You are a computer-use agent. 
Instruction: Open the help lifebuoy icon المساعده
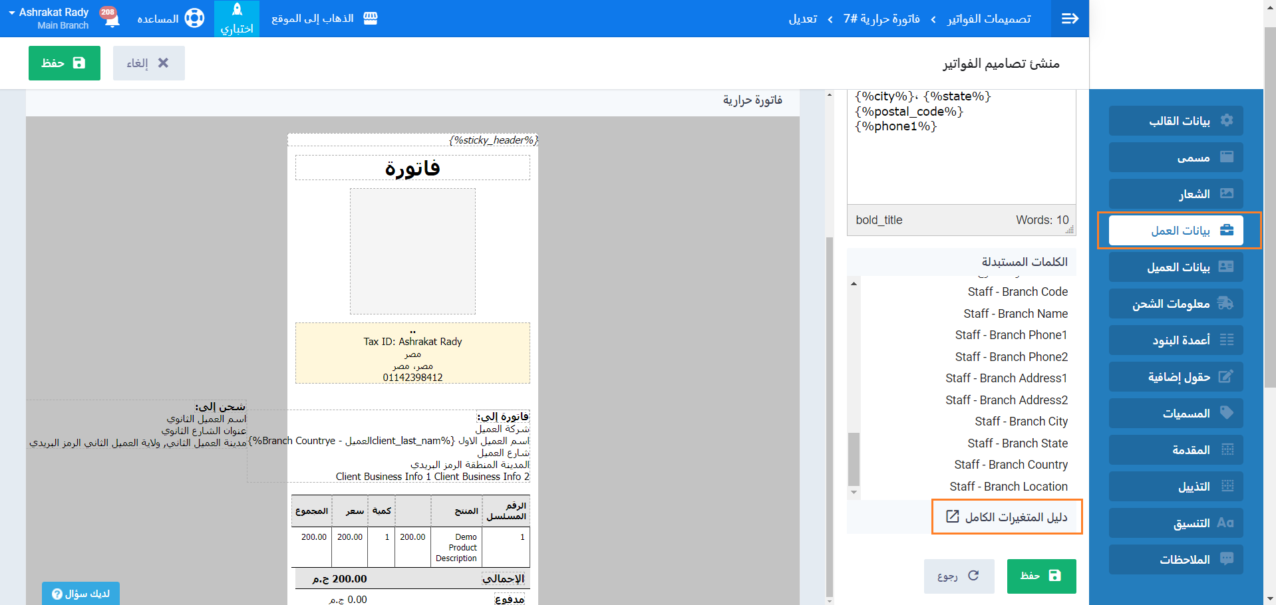click(194, 19)
